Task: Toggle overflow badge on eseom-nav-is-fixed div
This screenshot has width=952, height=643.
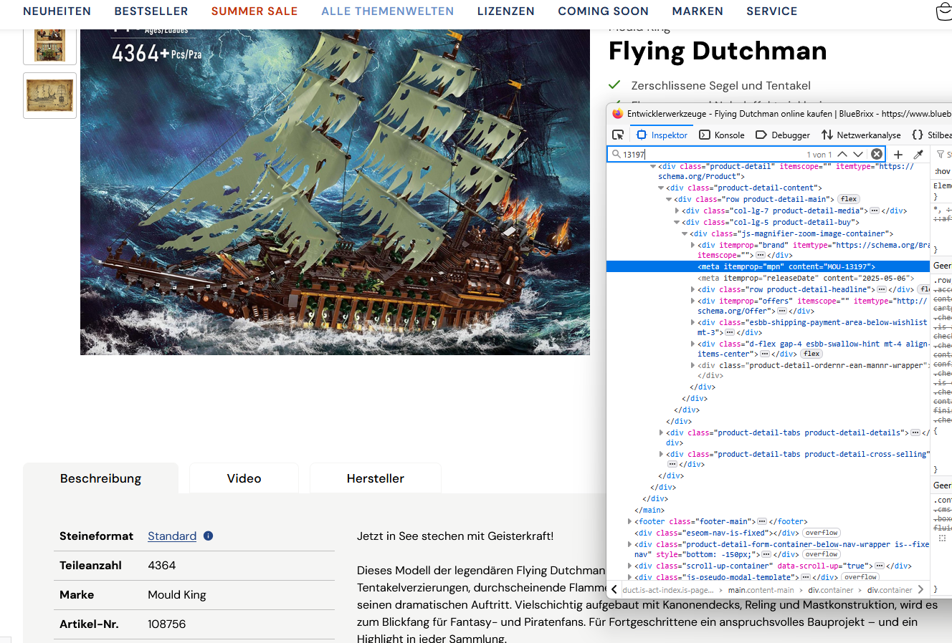Action: (x=821, y=533)
